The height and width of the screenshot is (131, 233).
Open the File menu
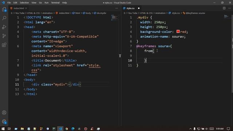(9, 3)
